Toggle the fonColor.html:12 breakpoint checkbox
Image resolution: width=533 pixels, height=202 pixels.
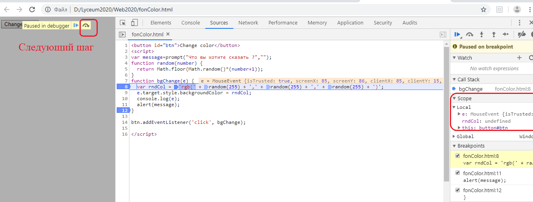(458, 190)
